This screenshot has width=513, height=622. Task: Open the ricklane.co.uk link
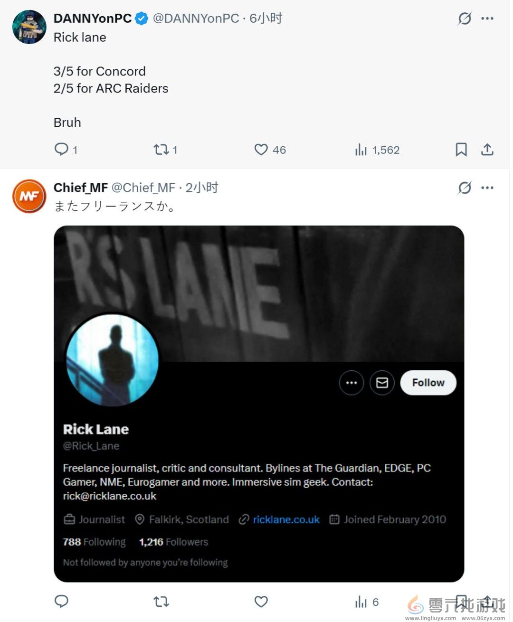[x=286, y=519]
